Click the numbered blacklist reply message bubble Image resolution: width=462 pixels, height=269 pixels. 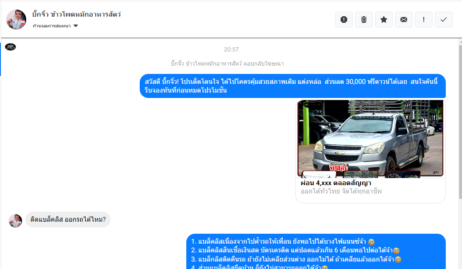tap(316, 251)
